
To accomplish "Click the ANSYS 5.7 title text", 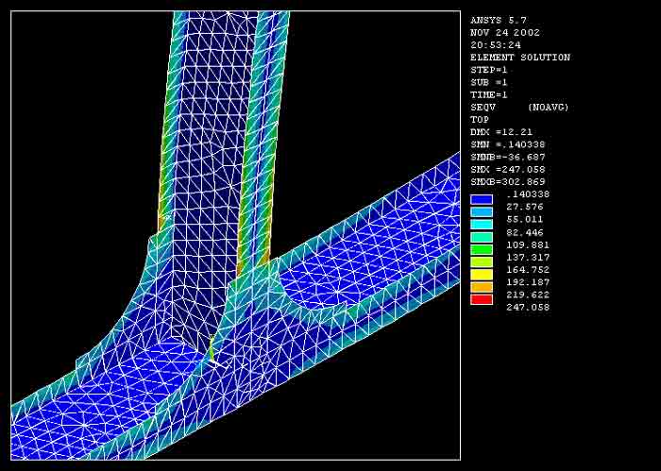I will coord(499,20).
